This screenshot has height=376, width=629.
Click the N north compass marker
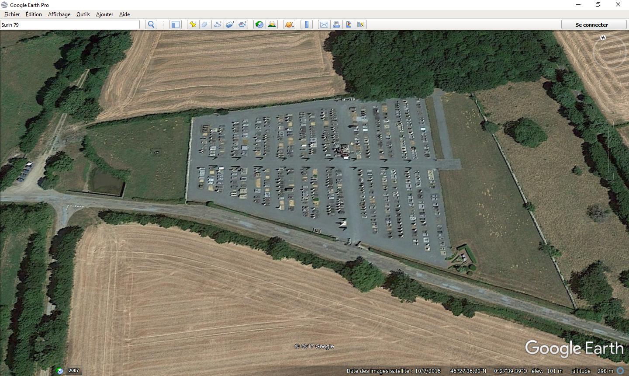(x=603, y=38)
